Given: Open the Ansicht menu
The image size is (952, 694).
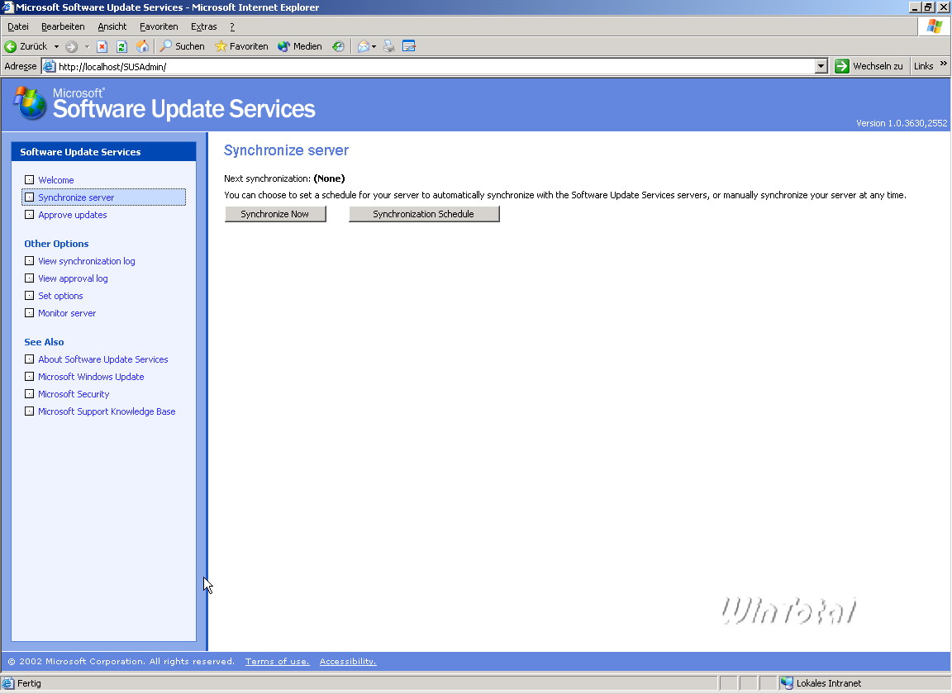Looking at the screenshot, I should 112,26.
